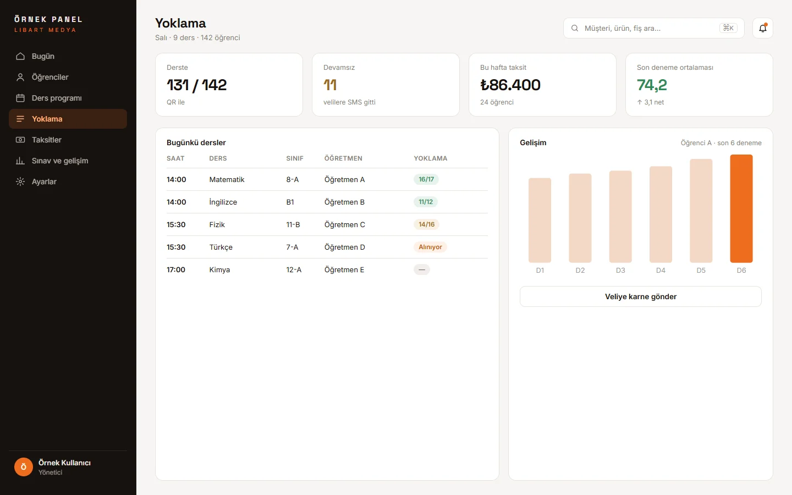Screen dimensions: 792x495
Task: Focus the Müşteri, ürün, fiş ara search field
Action: pos(654,28)
